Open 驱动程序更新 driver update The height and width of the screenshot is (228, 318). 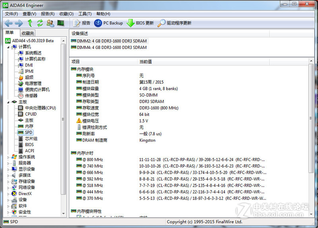(x=175, y=23)
